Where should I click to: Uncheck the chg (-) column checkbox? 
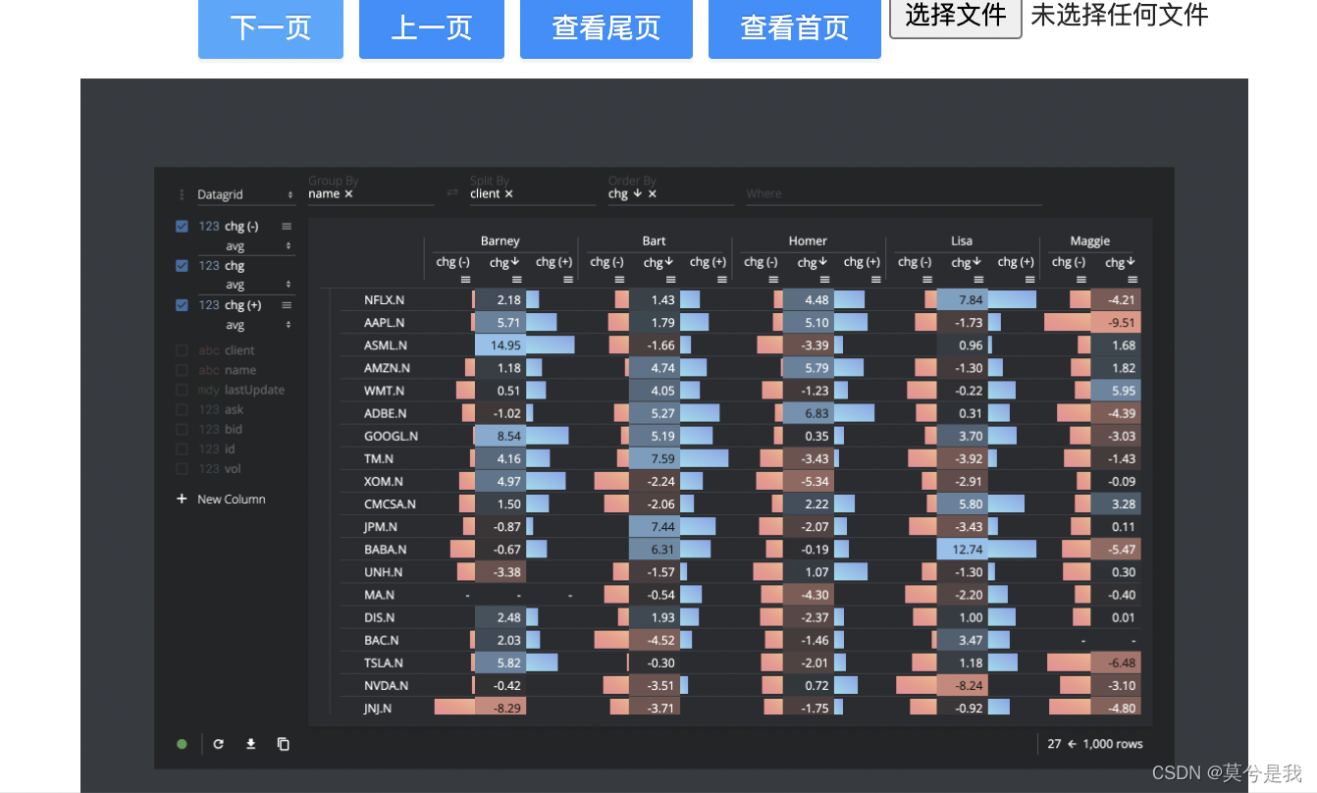(182, 227)
